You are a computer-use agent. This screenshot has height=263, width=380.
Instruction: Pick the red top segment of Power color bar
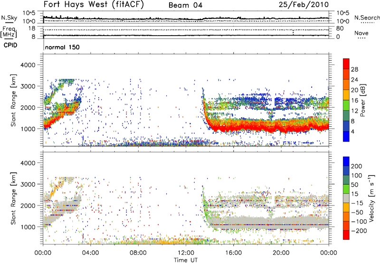coord(346,64)
